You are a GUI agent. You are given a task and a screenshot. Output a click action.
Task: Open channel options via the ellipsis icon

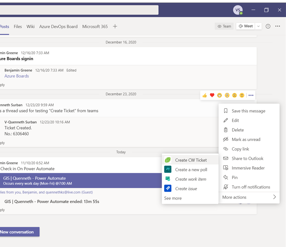(x=277, y=26)
